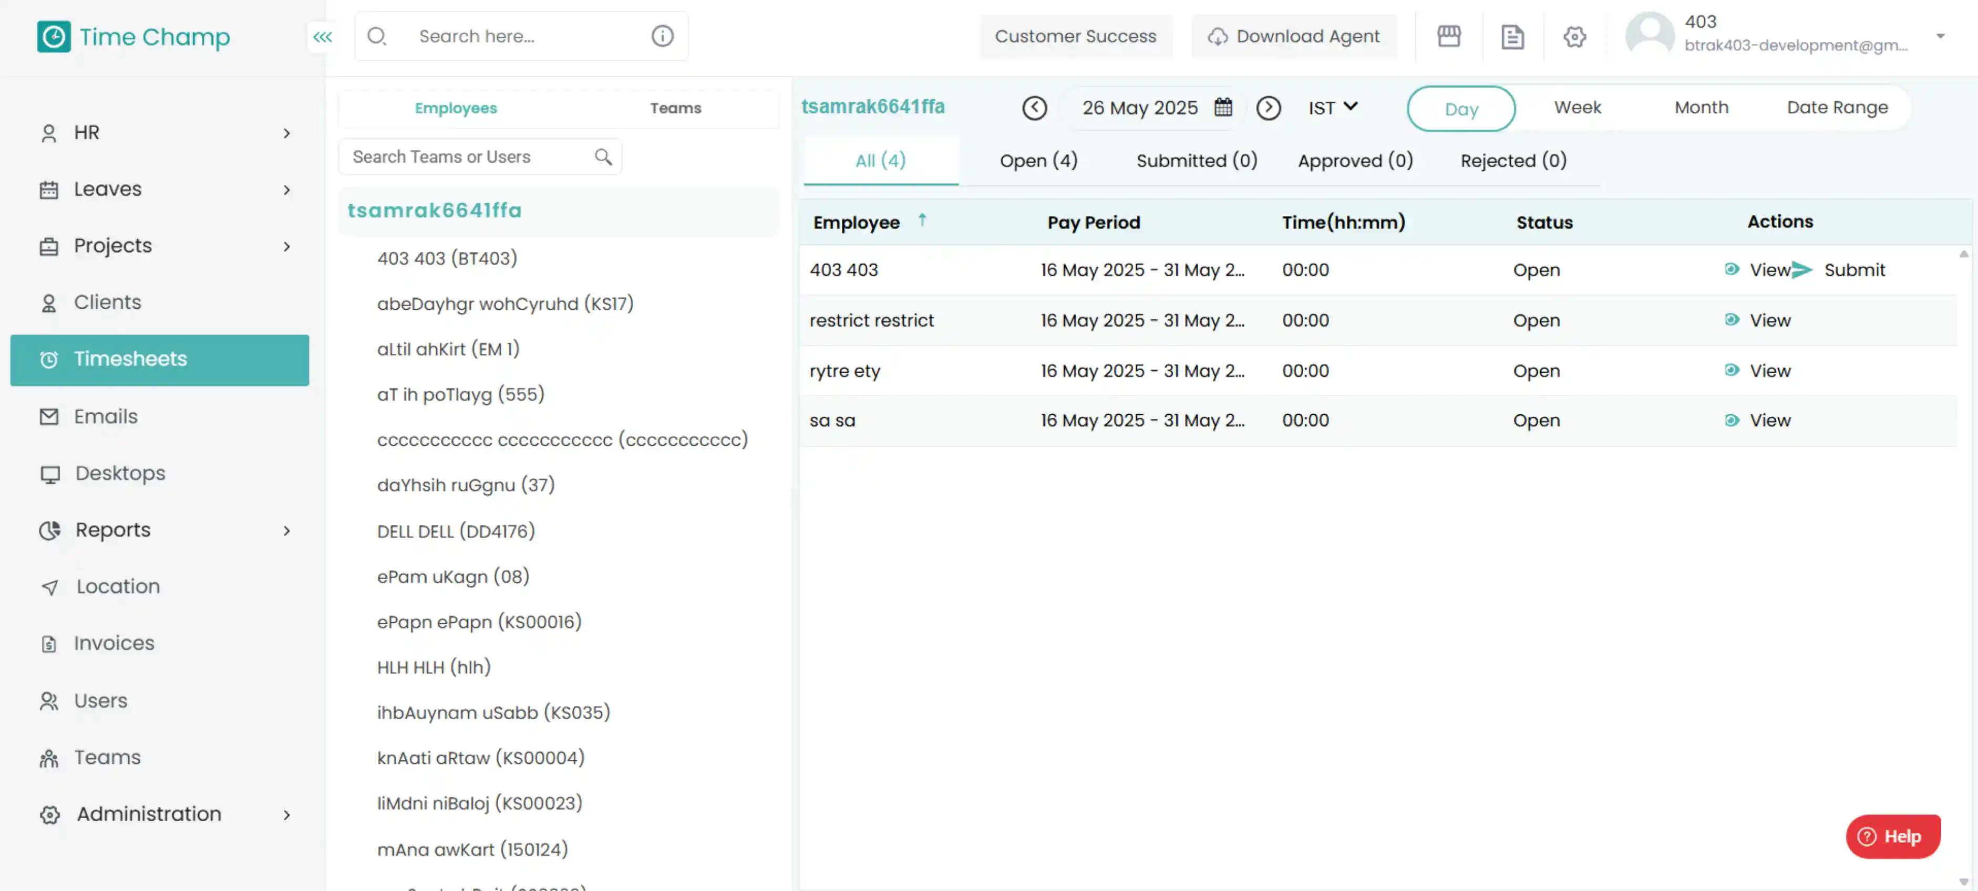Image resolution: width=1978 pixels, height=891 pixels.
Task: Click the Download Agent button
Action: [x=1294, y=36]
